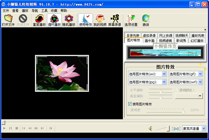Select the 虚拟录像 tab
The height and width of the screenshot is (140, 209).
(149, 35)
